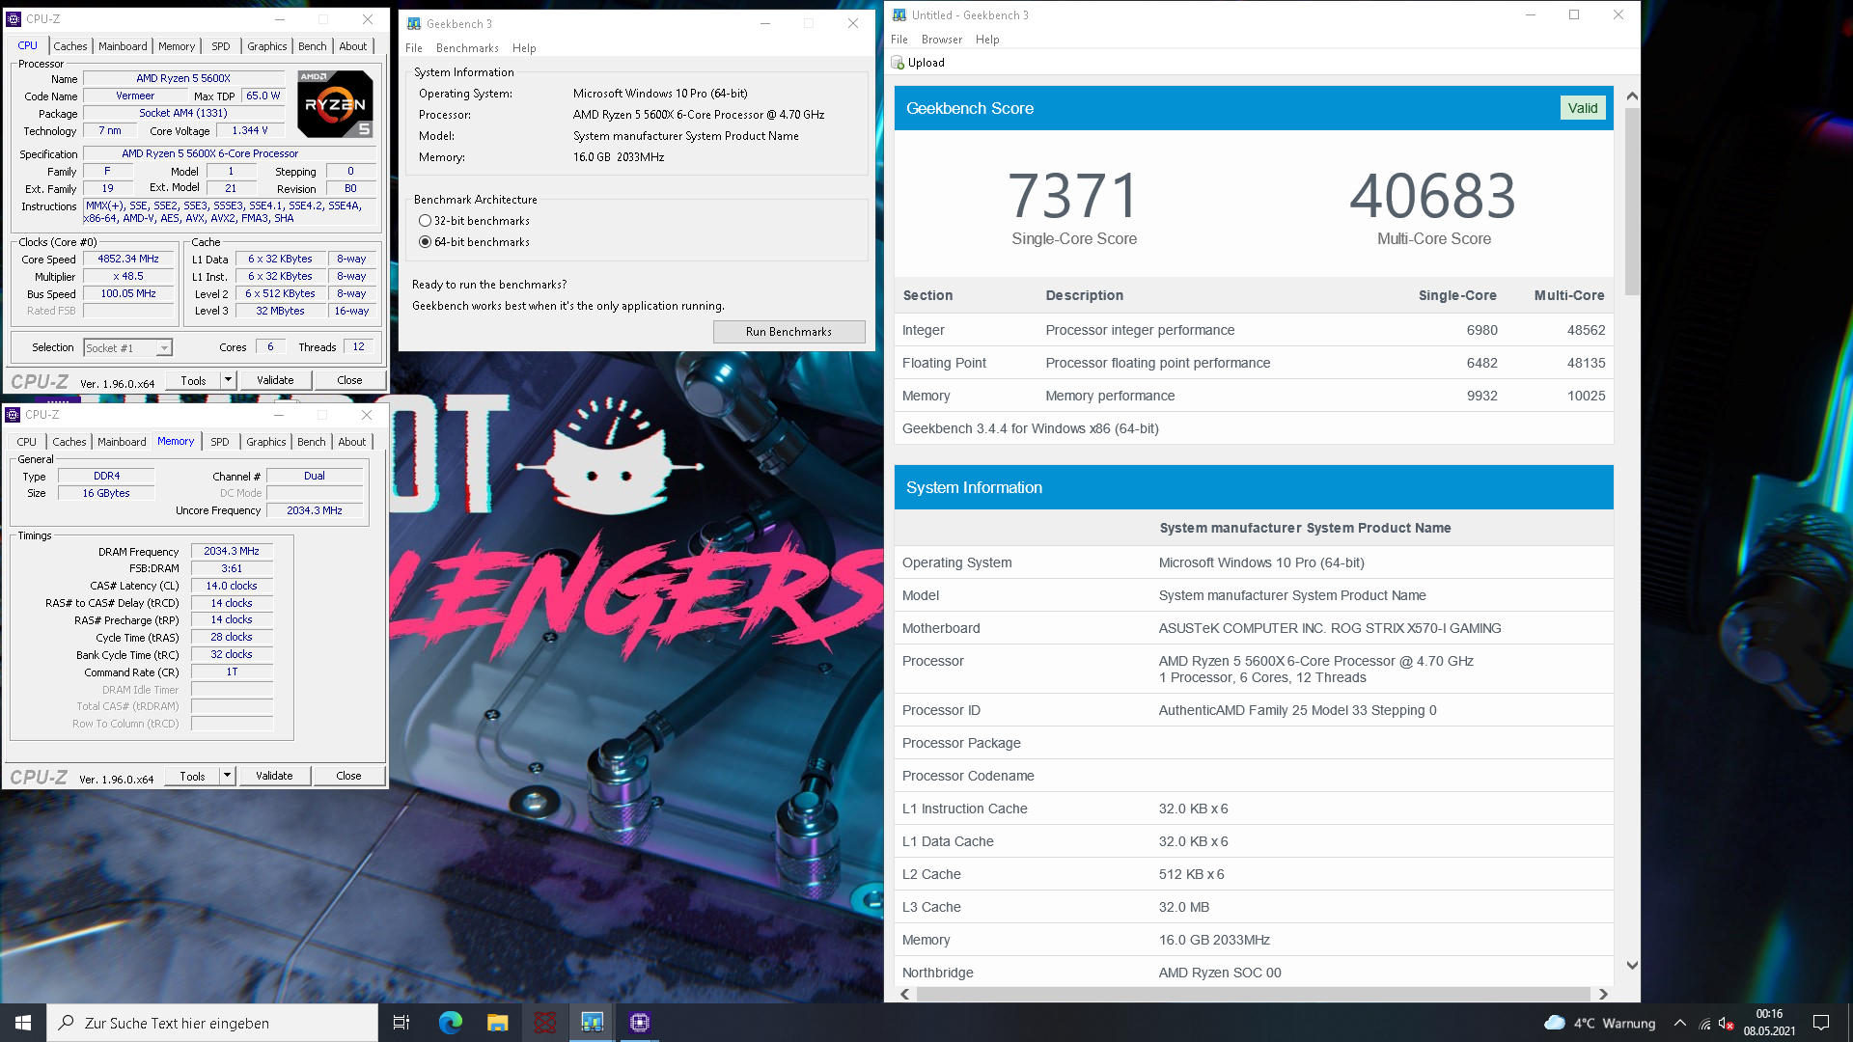This screenshot has height=1042, width=1853.
Task: Open the notification center icon
Action: point(1821,1023)
